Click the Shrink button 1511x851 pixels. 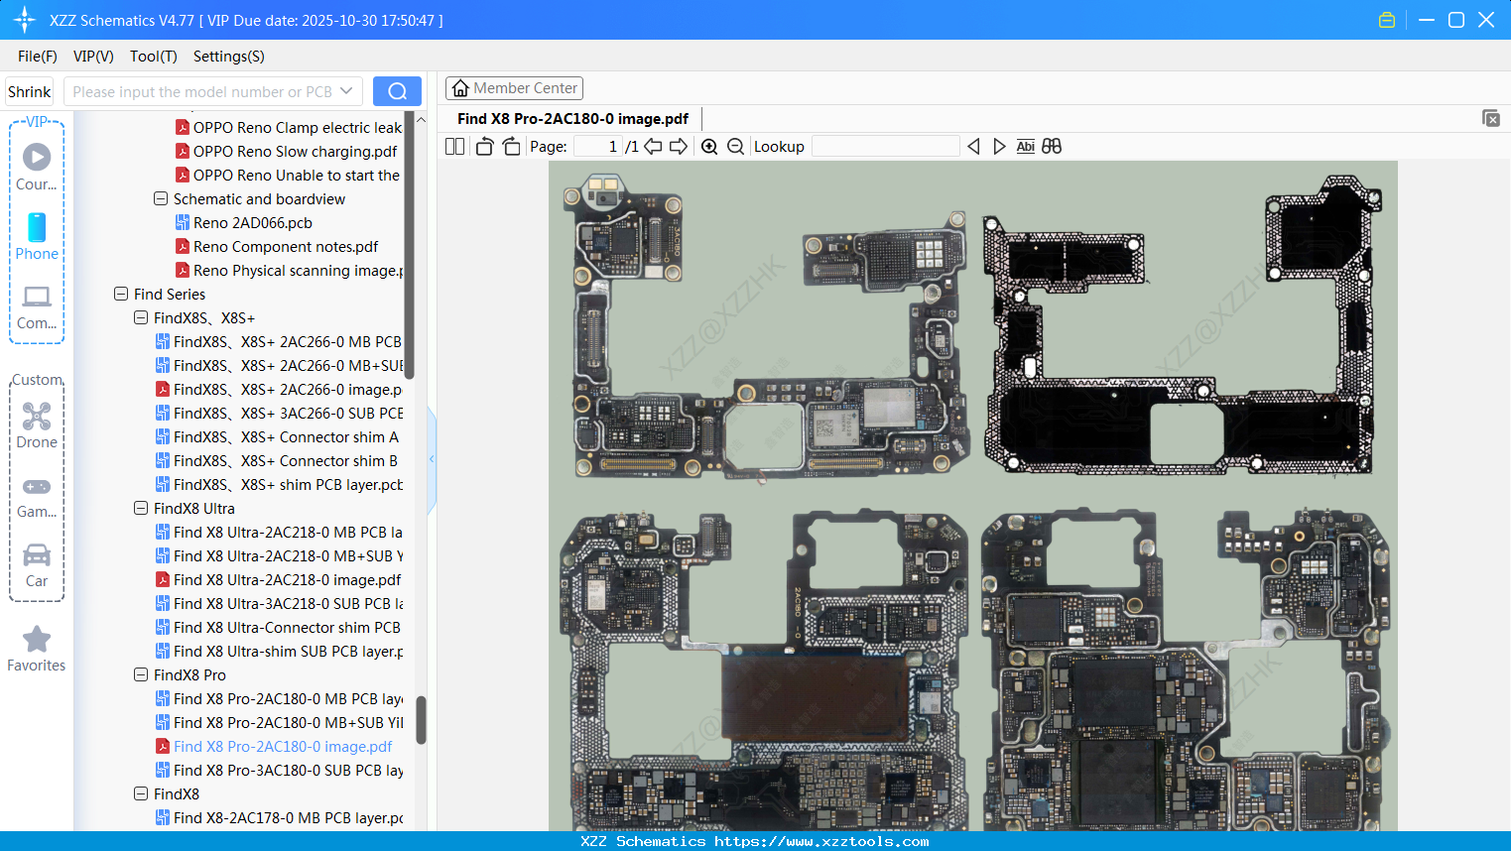coord(29,91)
